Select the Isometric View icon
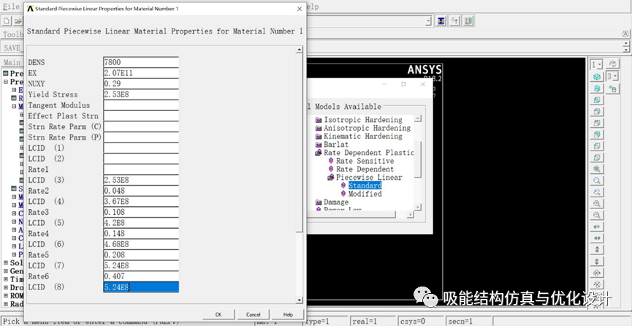The image size is (632, 326). [x=597, y=77]
